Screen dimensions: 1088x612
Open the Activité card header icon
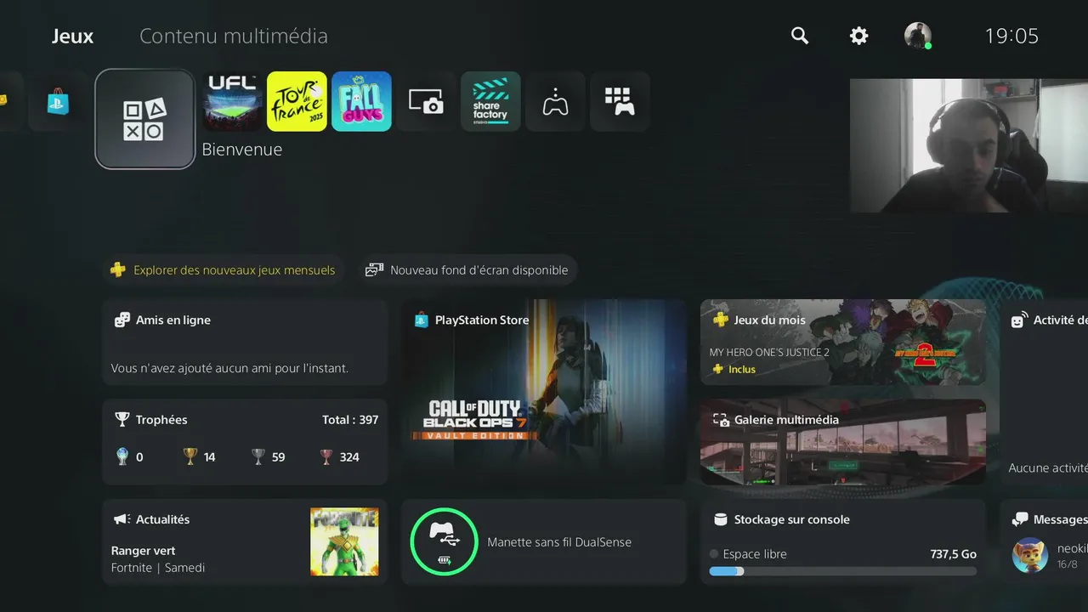1018,320
